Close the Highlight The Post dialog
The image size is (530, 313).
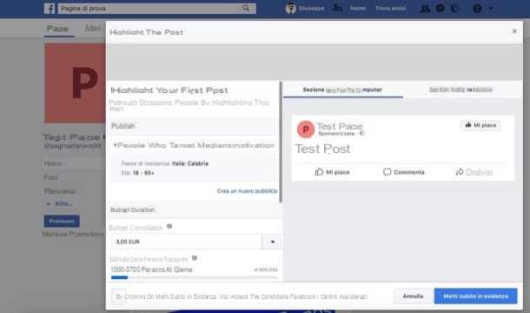click(x=514, y=31)
